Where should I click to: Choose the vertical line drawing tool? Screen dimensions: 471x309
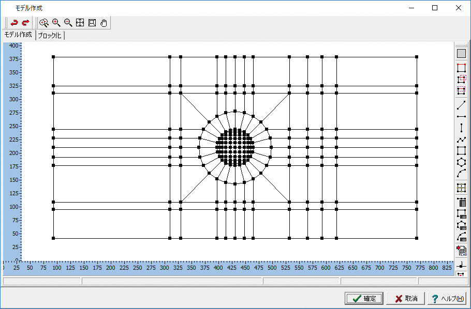(461, 128)
